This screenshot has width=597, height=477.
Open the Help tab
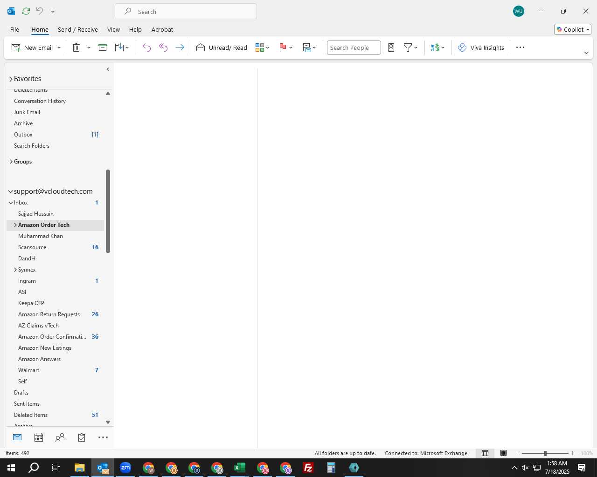[x=135, y=29]
